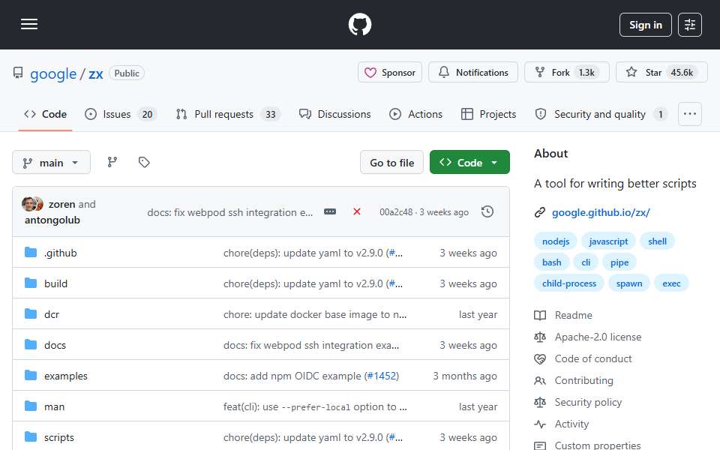The image size is (720, 450).
Task: View failed check status red X
Action: tap(357, 211)
